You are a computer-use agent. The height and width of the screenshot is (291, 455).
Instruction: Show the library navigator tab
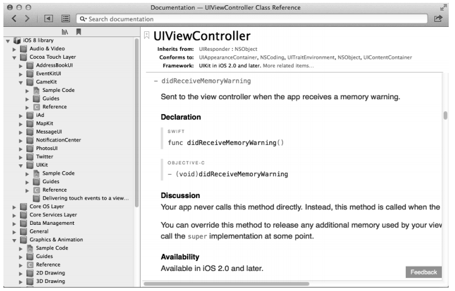coord(65,33)
